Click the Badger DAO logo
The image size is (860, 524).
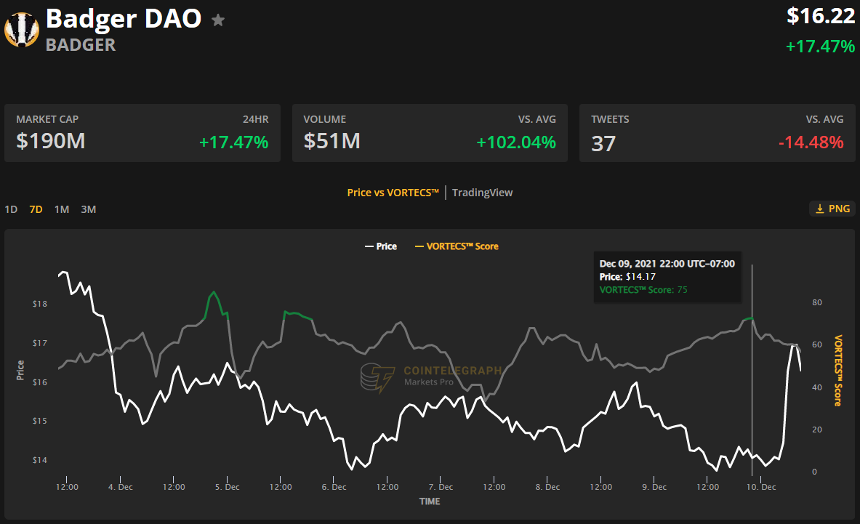22,29
